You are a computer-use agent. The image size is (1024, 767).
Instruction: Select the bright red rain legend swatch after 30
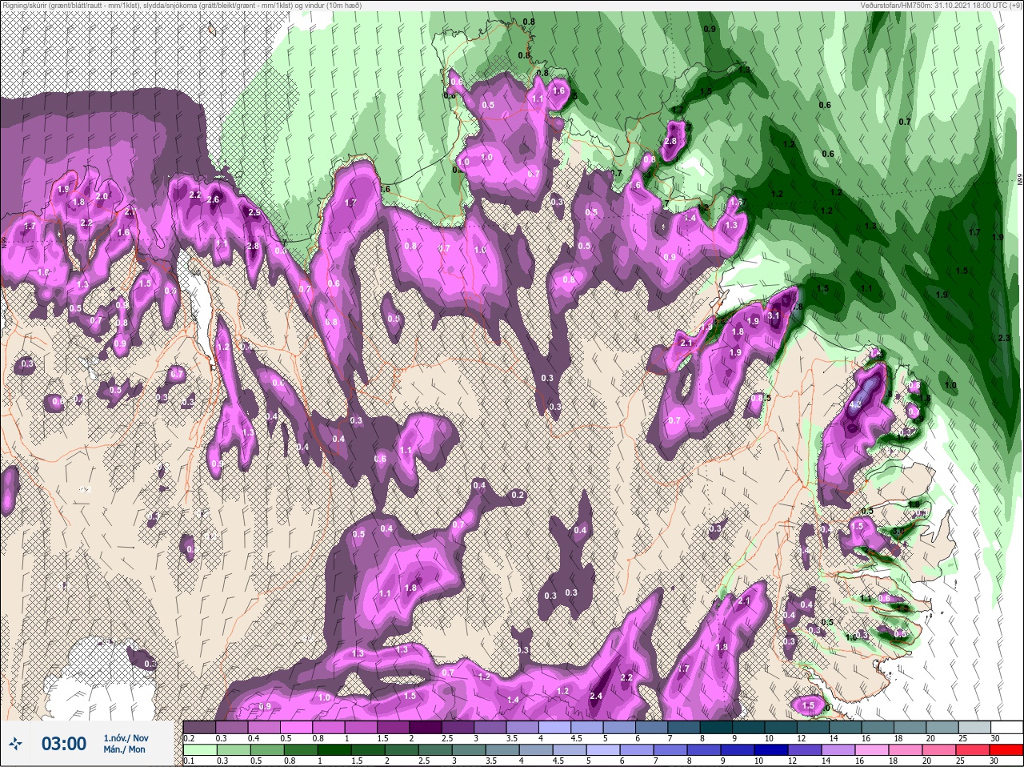click(x=1006, y=751)
